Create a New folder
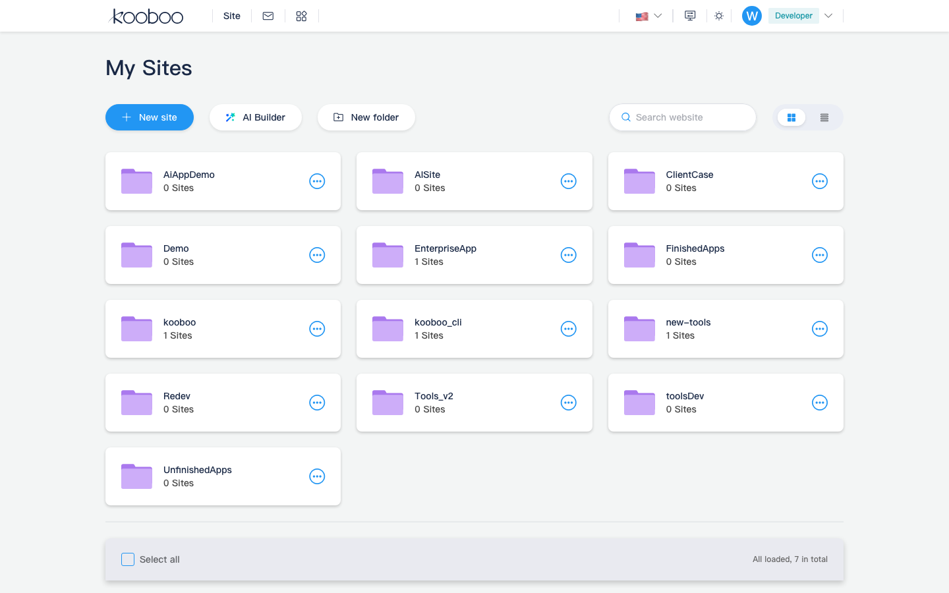Screen dimensions: 949x593 coord(366,117)
